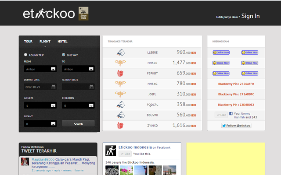Screen dimensions: 281x175
Task: Click the airline logo beside PQDCPL
Action: (120, 105)
